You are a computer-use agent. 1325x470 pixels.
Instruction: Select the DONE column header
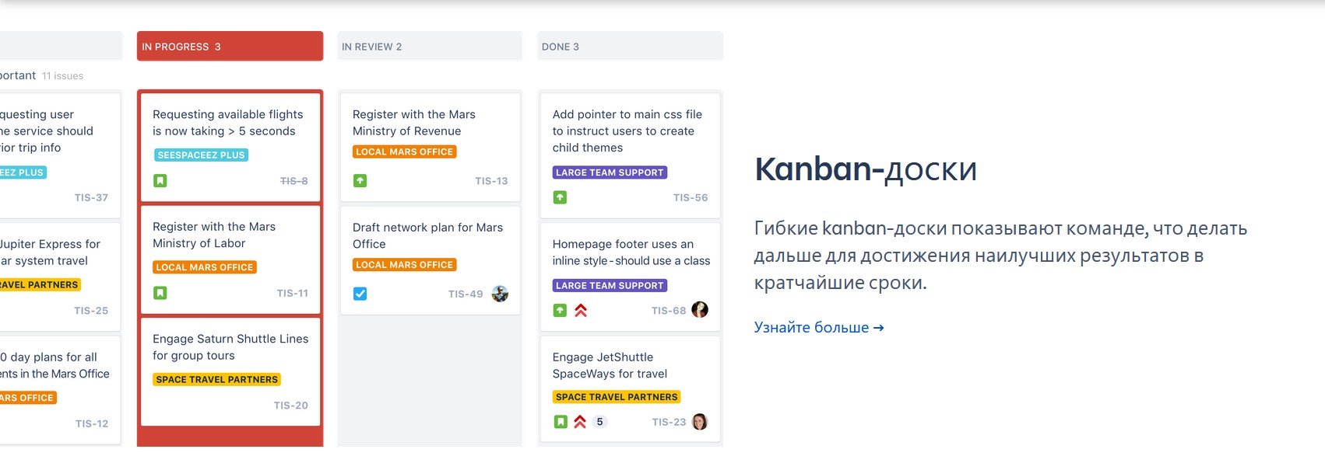coord(629,47)
